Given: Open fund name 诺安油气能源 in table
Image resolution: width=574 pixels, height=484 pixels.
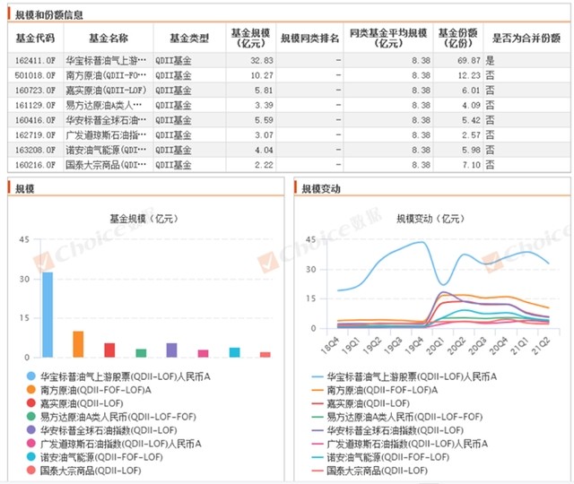Looking at the screenshot, I should click(x=106, y=150).
